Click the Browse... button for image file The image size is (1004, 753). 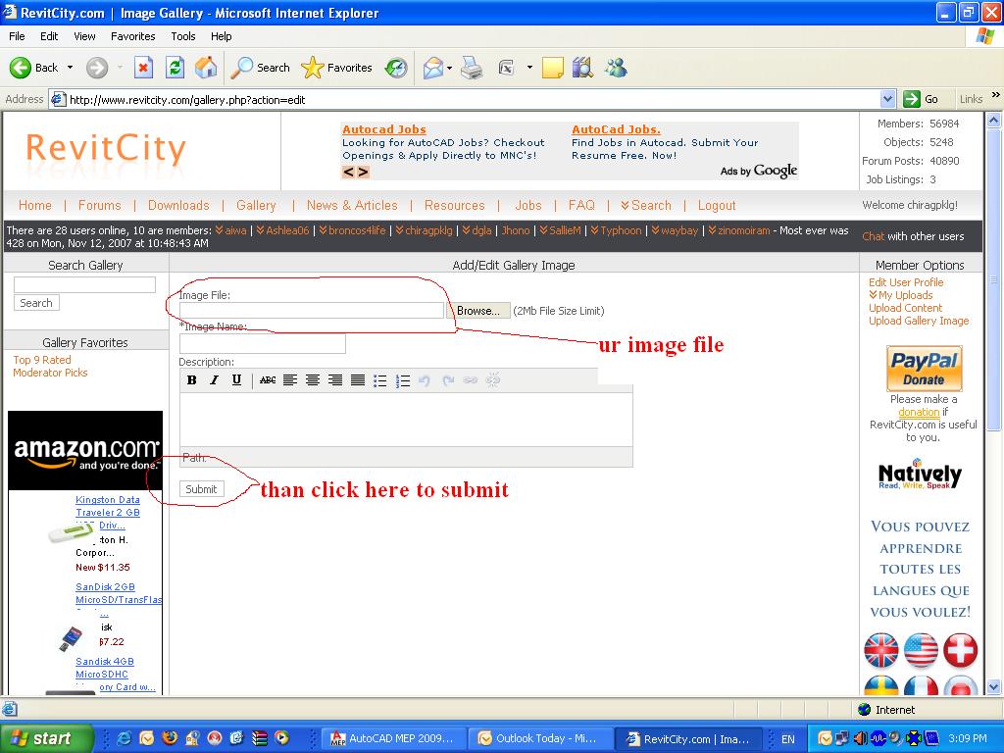click(x=478, y=311)
